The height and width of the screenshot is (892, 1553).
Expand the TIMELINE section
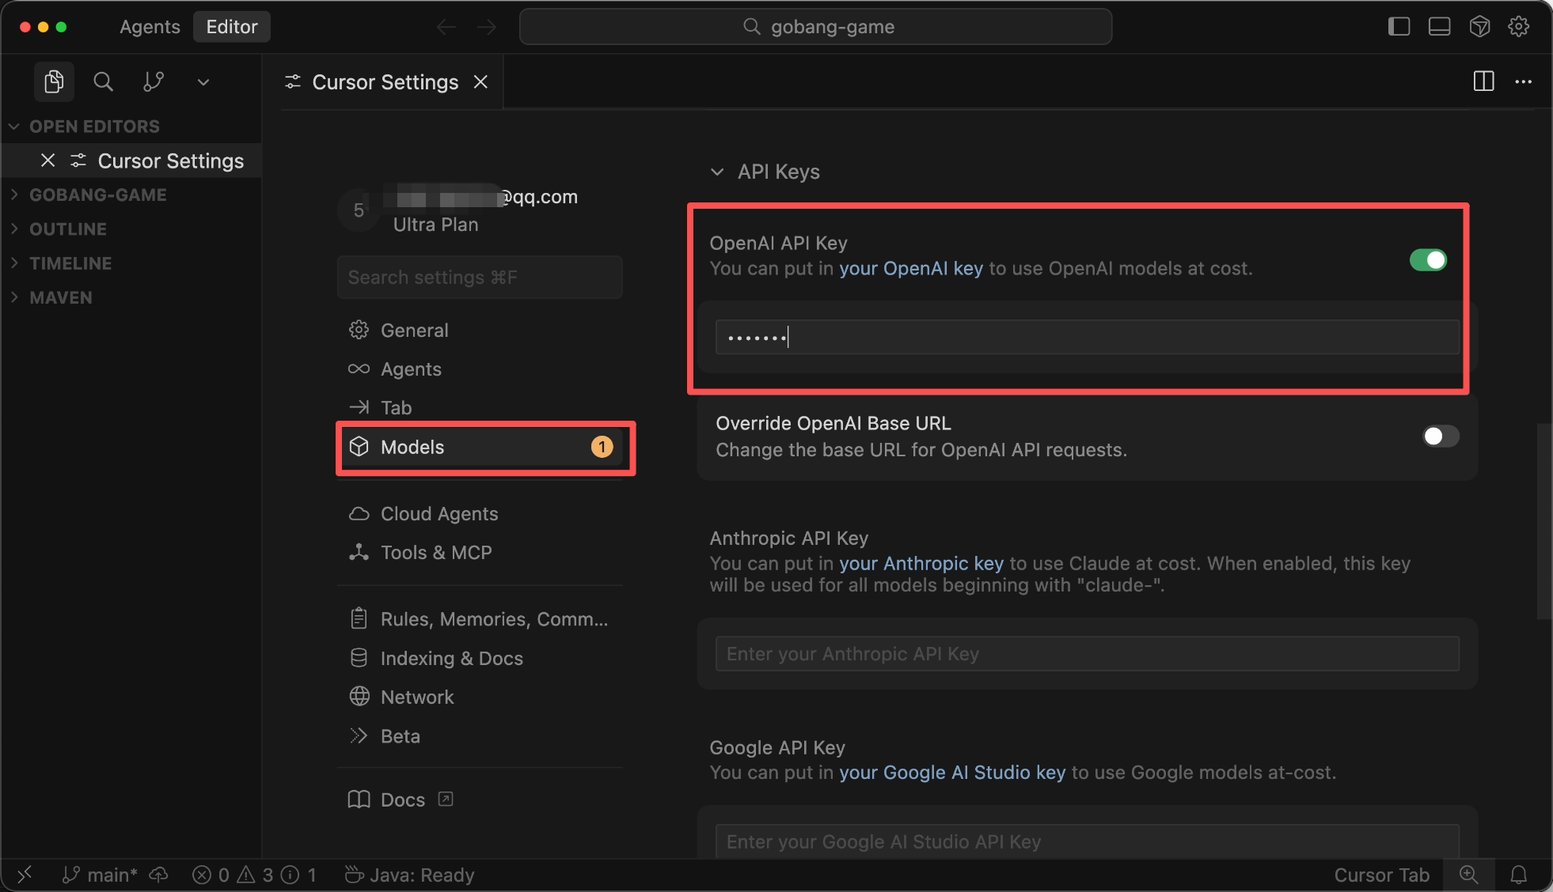pos(70,263)
